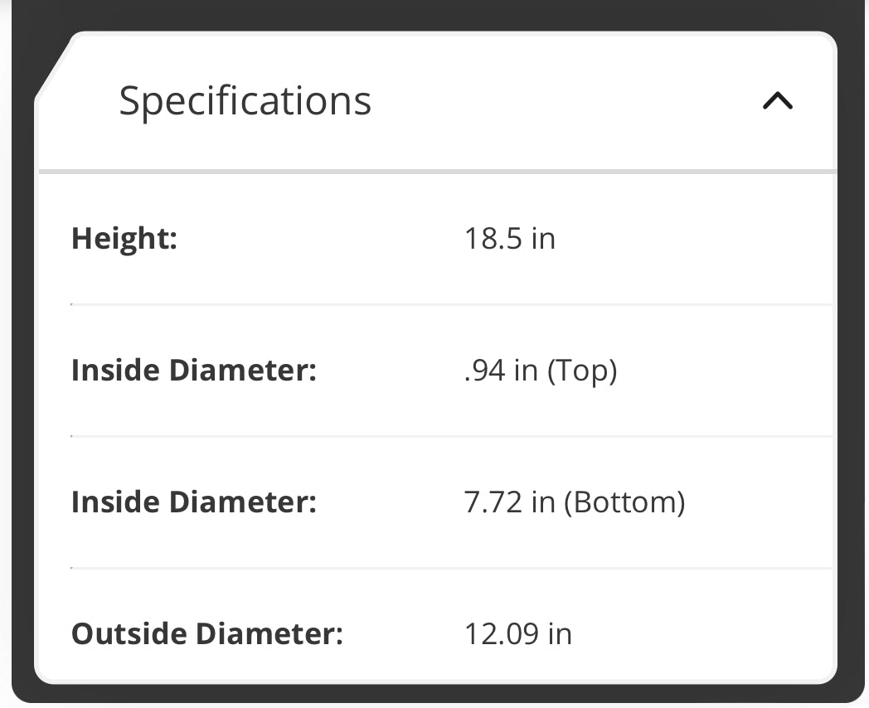Screen dimensions: 869x708
Task: Click the 12.09 in outside diameter value
Action: (517, 634)
